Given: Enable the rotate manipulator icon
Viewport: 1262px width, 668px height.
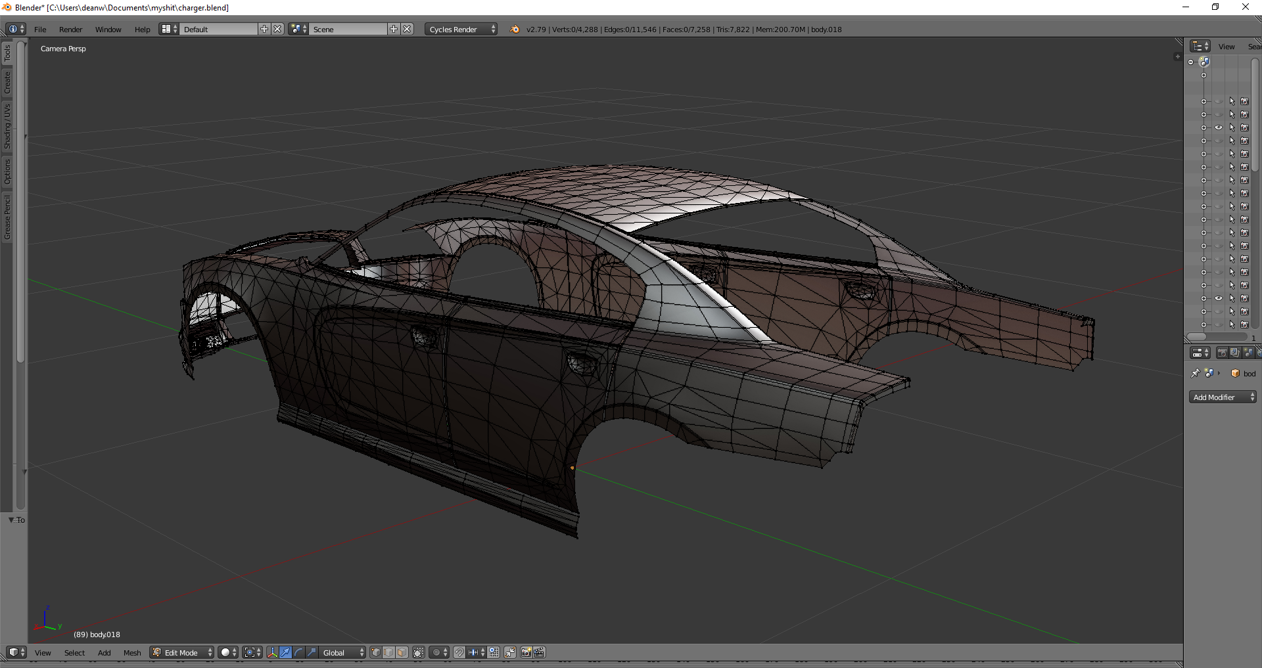Looking at the screenshot, I should pos(298,652).
